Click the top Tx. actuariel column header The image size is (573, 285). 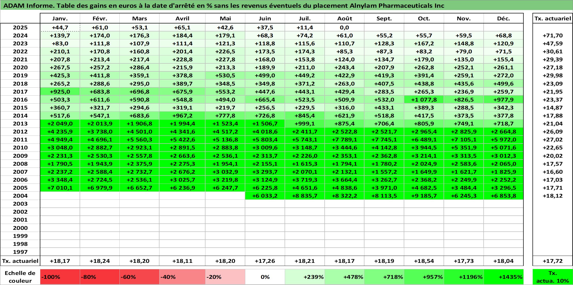pyautogui.click(x=553, y=18)
